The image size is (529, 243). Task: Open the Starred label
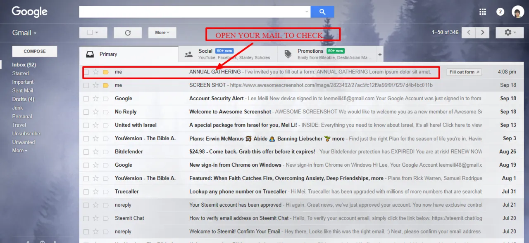click(20, 73)
